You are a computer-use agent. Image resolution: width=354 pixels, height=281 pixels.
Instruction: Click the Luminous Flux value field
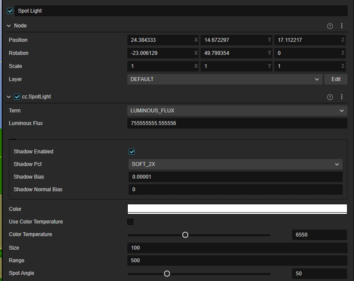pyautogui.click(x=237, y=123)
